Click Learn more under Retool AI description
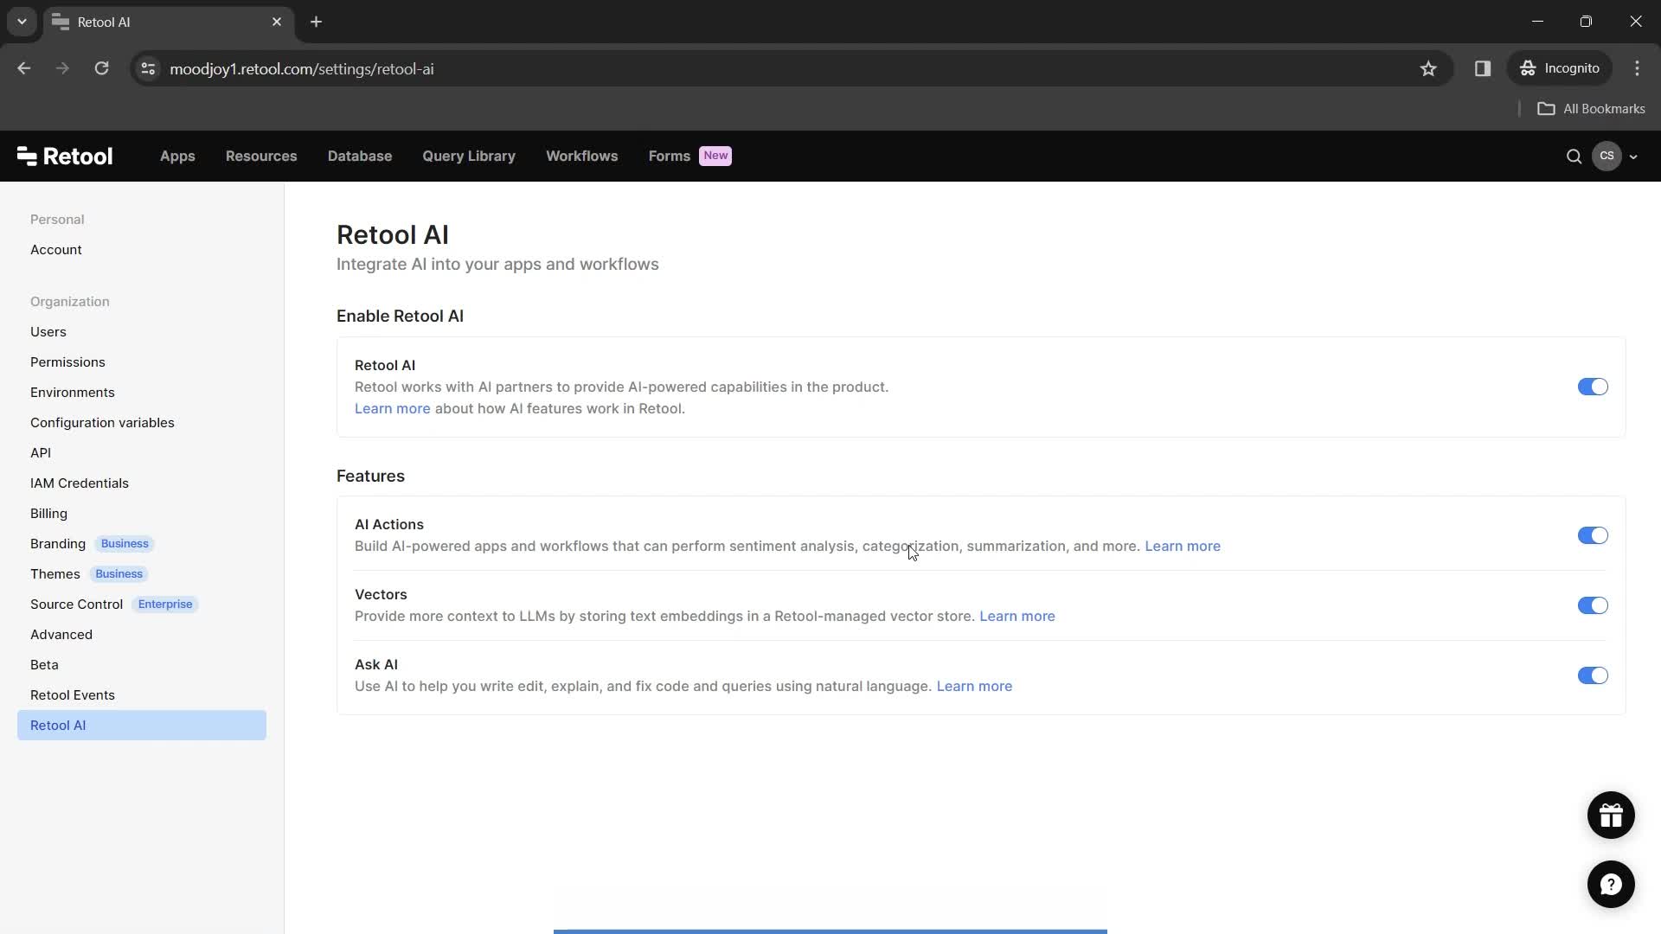 point(392,409)
